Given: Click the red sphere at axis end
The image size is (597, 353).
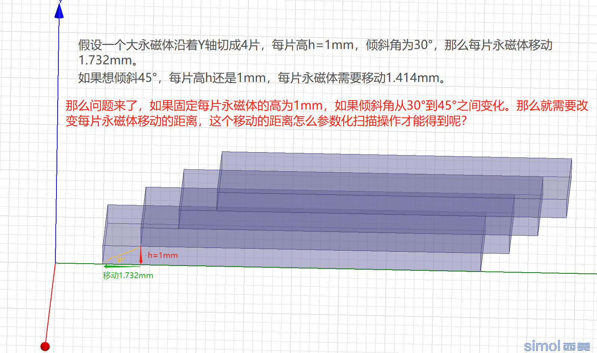Looking at the screenshot, I should click(45, 346).
